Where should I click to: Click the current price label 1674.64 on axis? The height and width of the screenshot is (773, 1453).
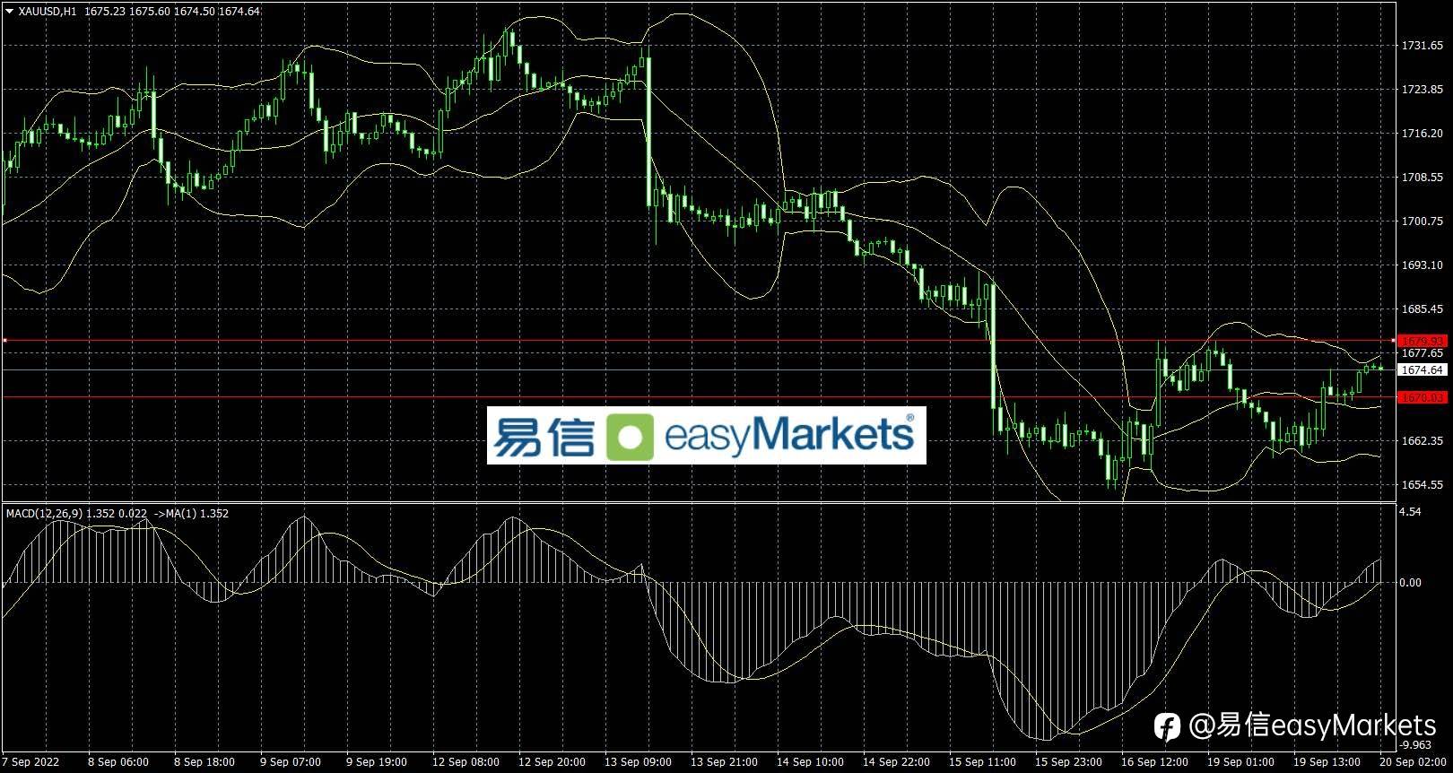click(x=1423, y=369)
